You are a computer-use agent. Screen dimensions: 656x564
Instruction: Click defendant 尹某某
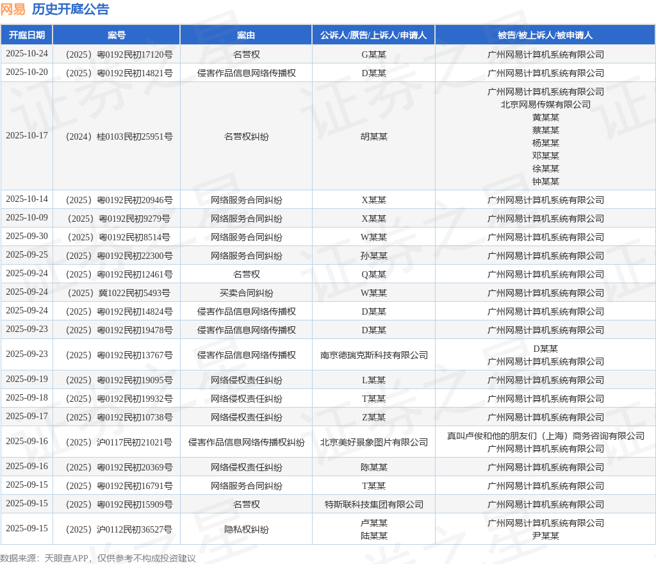[546, 536]
